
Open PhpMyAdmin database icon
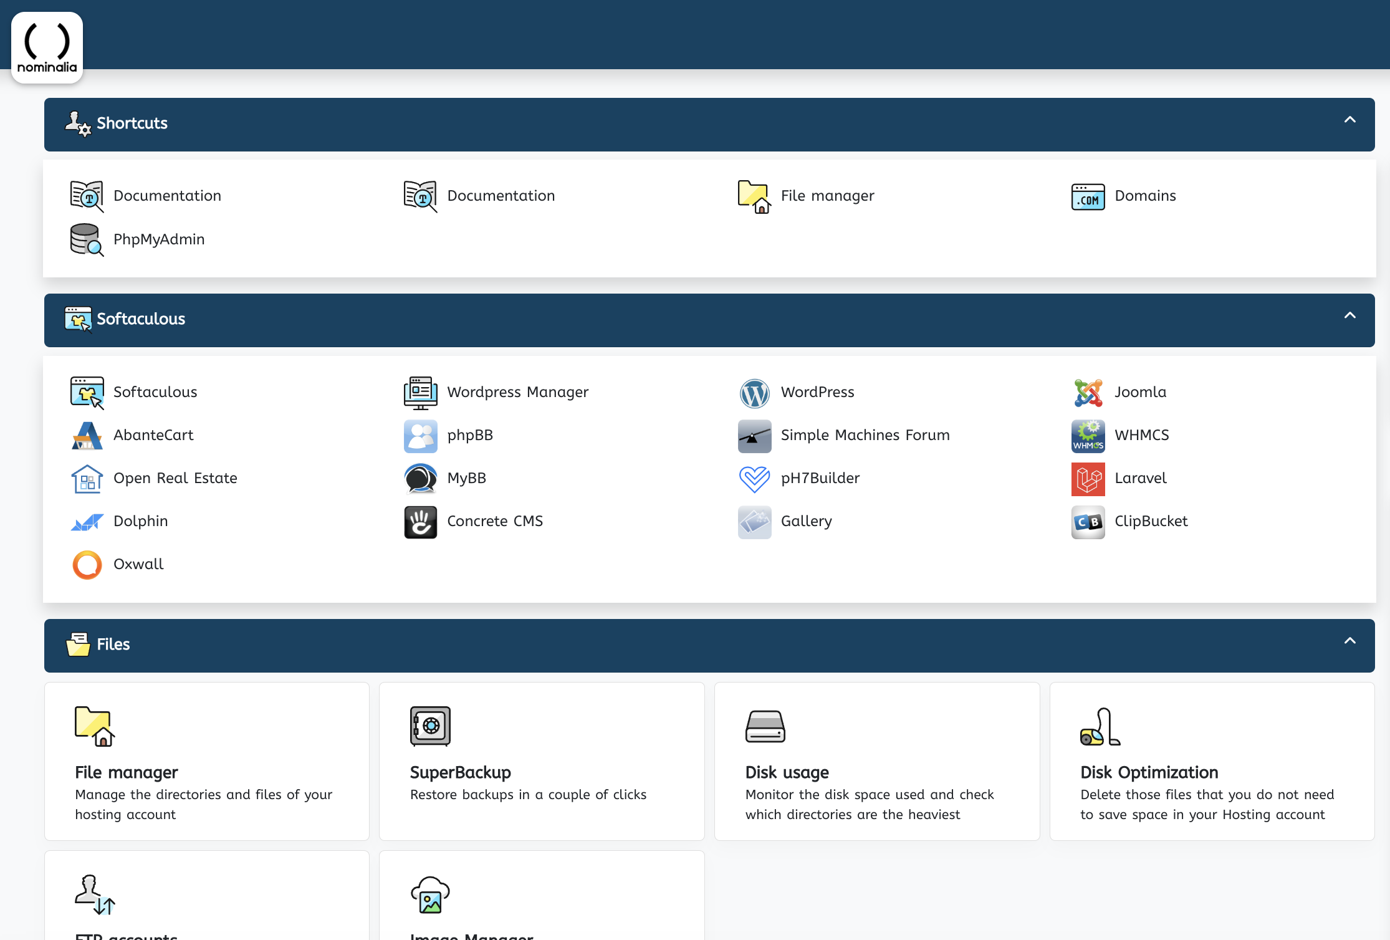[x=87, y=240]
